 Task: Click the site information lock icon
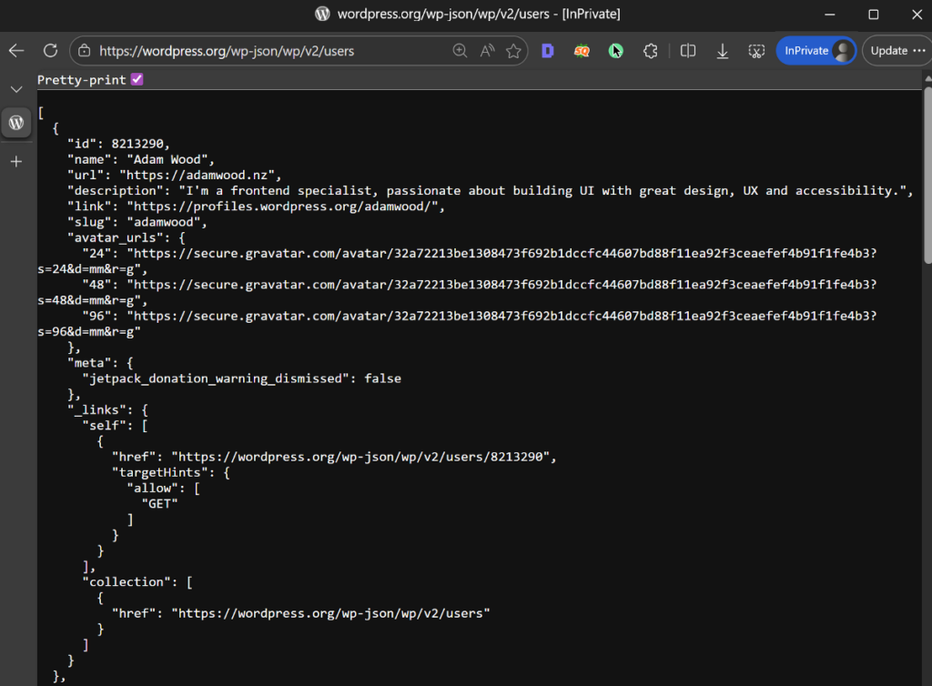82,51
